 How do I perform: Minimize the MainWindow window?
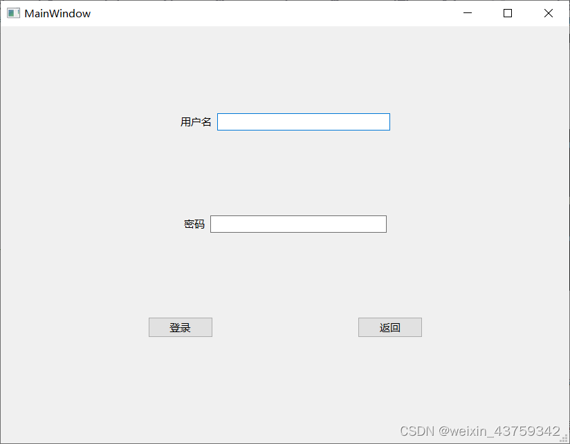[x=468, y=13]
